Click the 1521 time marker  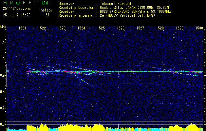23,28
